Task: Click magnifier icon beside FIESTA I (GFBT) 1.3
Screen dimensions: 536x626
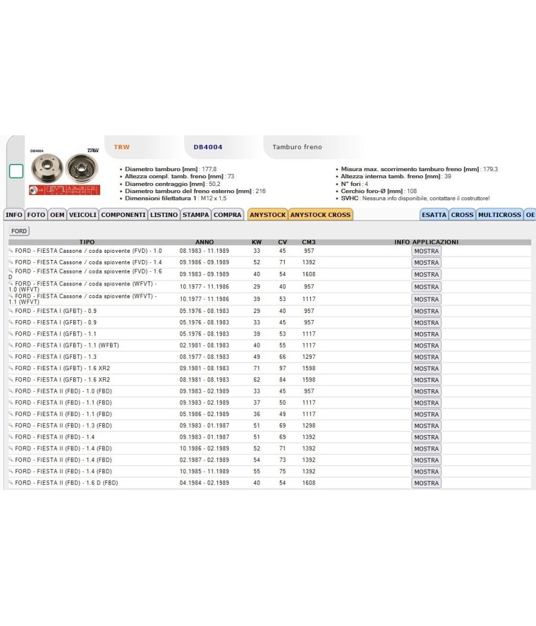Action: click(x=11, y=357)
